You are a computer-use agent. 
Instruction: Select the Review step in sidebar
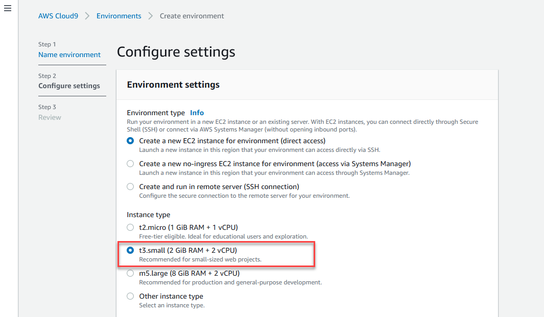[x=50, y=117]
